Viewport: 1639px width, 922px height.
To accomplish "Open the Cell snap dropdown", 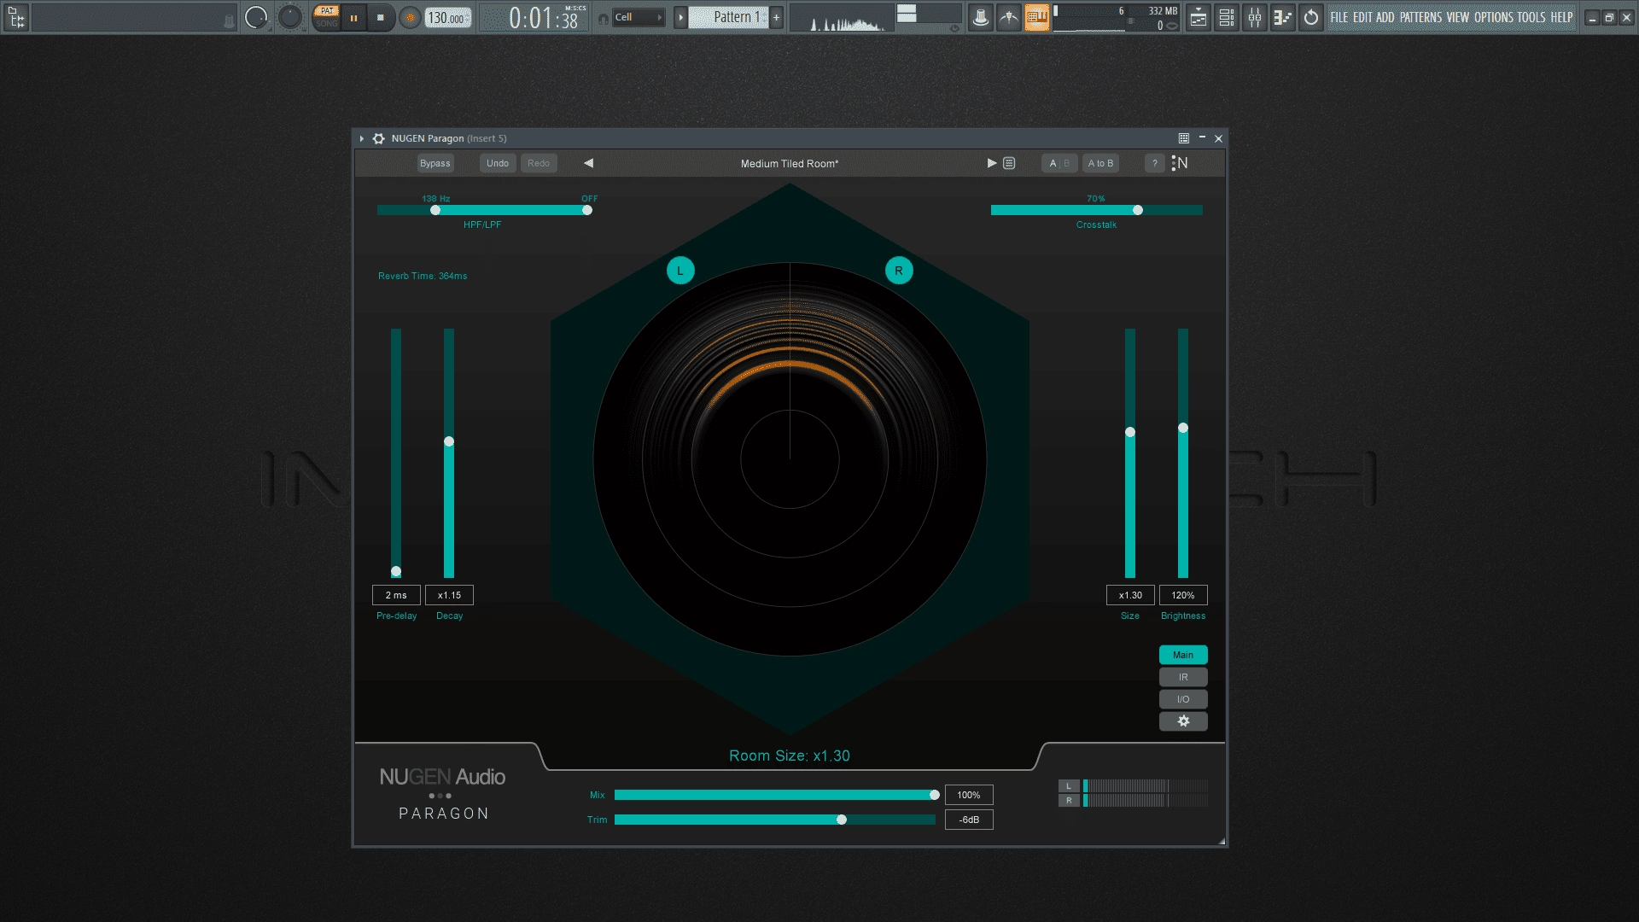I will click(x=639, y=17).
